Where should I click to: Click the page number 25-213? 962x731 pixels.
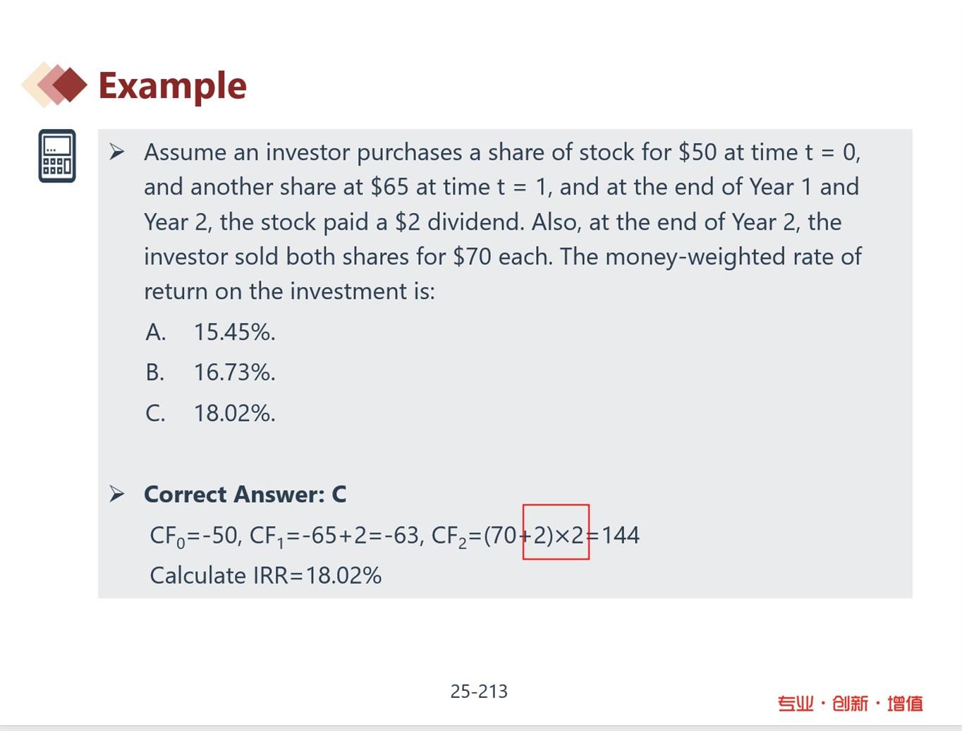point(479,692)
